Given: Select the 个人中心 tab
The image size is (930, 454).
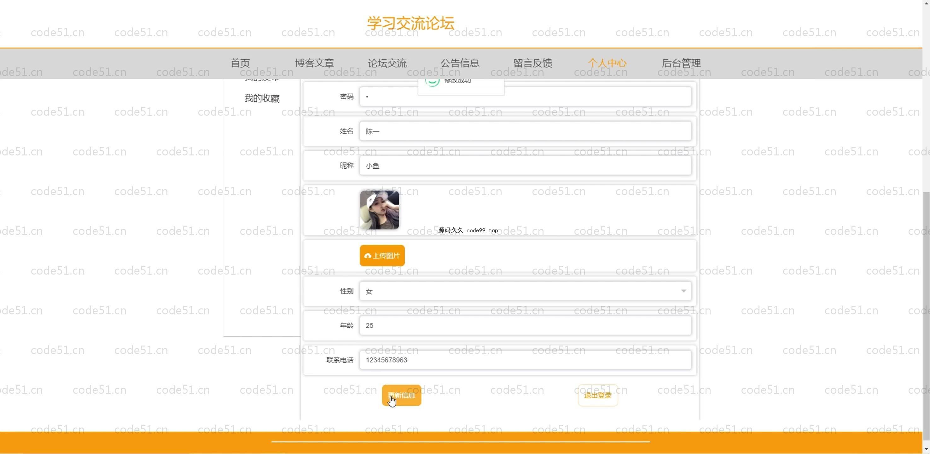Looking at the screenshot, I should tap(607, 63).
